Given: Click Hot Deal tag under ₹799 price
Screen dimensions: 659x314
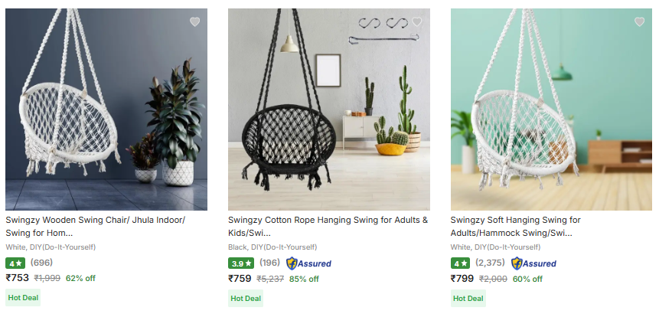Looking at the screenshot, I should pyautogui.click(x=468, y=298).
